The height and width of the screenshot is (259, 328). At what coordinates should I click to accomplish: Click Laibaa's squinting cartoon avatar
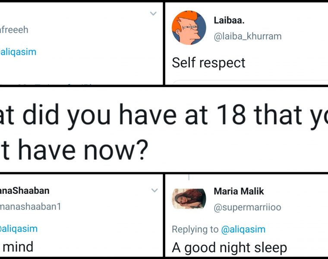tap(189, 28)
